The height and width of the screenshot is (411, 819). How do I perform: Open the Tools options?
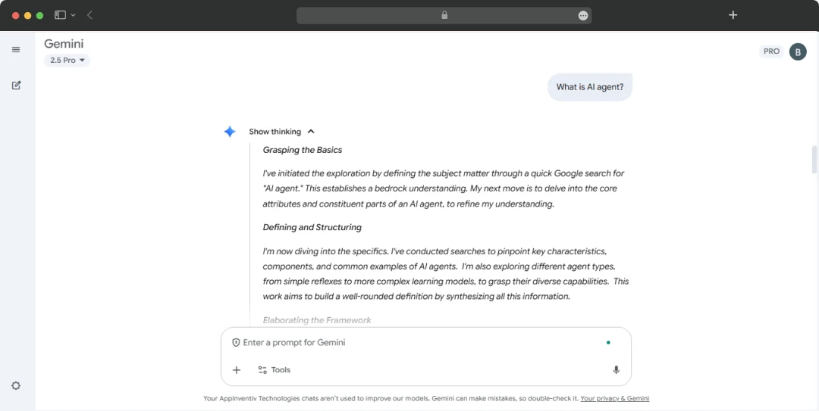275,370
